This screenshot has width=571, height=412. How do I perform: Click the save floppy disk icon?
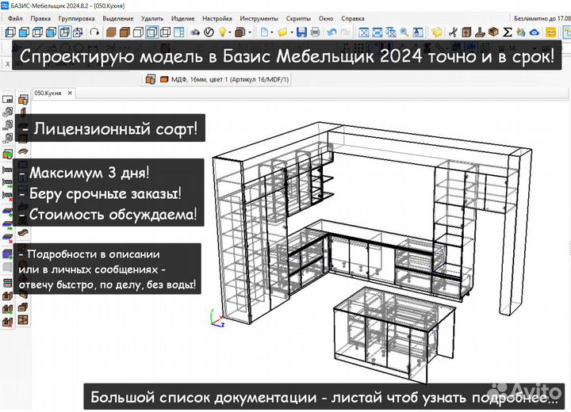click(x=301, y=32)
